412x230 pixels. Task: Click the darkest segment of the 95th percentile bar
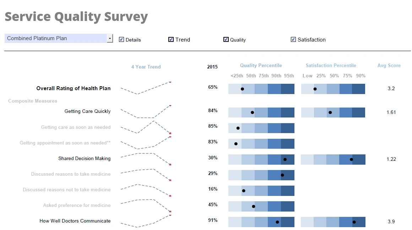coord(288,89)
